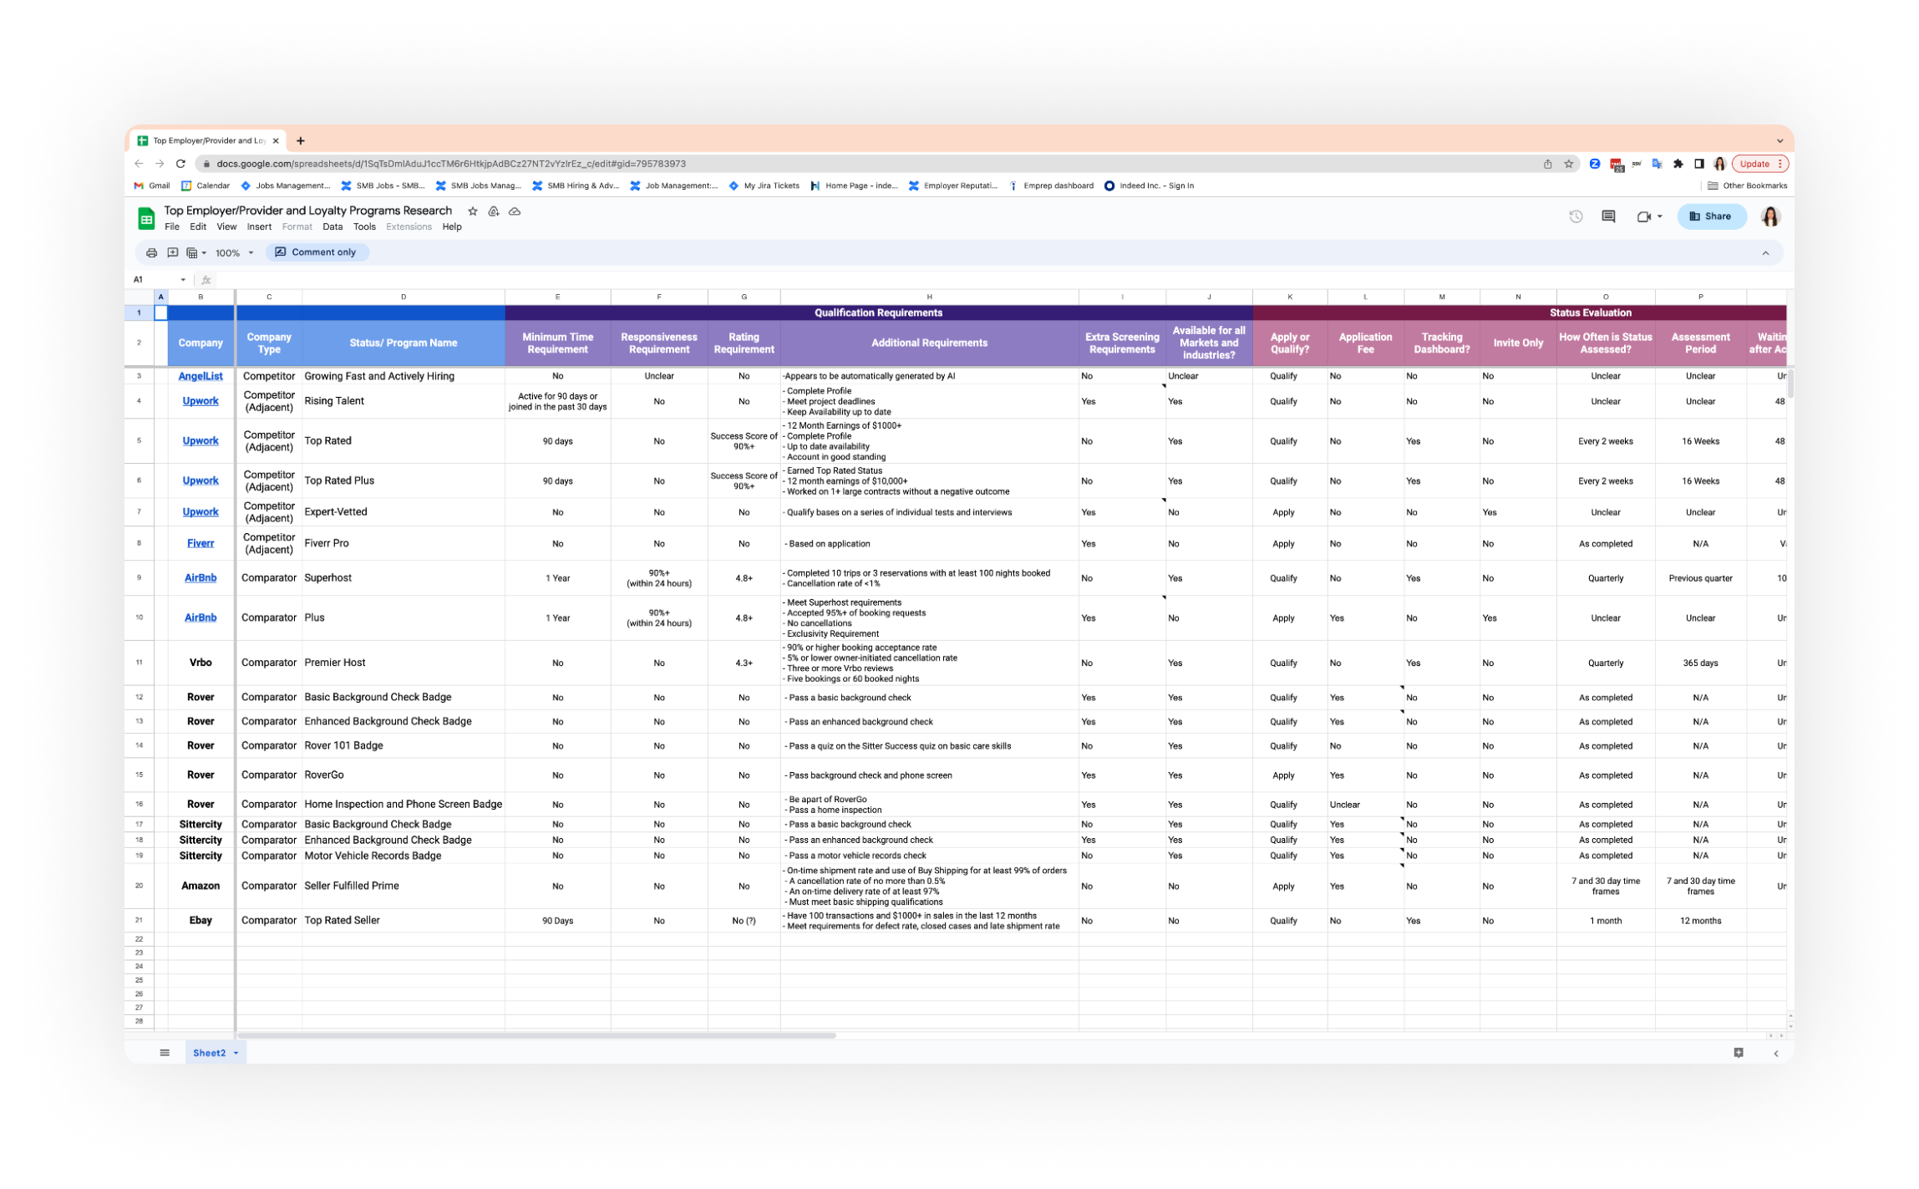Open the AirBnb link in Superhost row
Screen dimensions: 1919x1189
201,578
